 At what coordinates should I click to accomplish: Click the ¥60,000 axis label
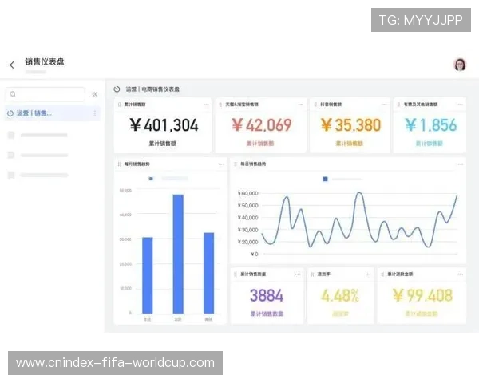click(x=247, y=193)
